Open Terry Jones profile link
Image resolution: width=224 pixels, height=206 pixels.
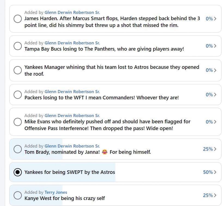(x=56, y=192)
